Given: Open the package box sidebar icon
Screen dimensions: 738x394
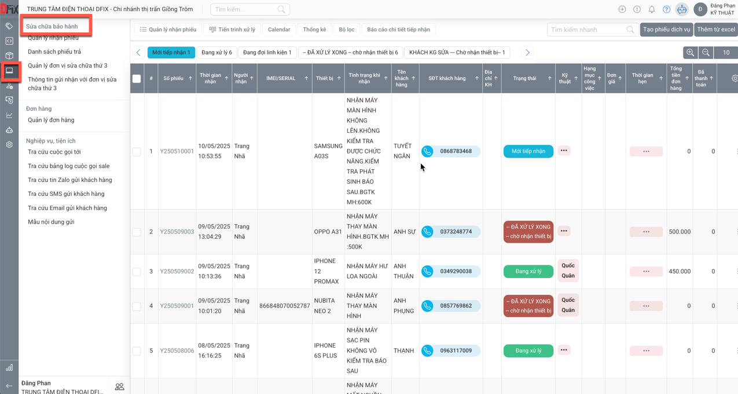Looking at the screenshot, I should pos(9,56).
